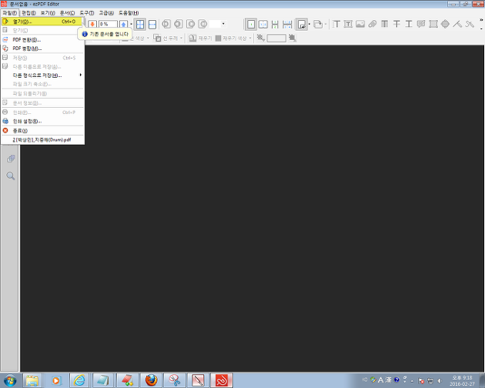Select the comment note tool
Viewport: 485px width, 388px height.
click(421, 24)
